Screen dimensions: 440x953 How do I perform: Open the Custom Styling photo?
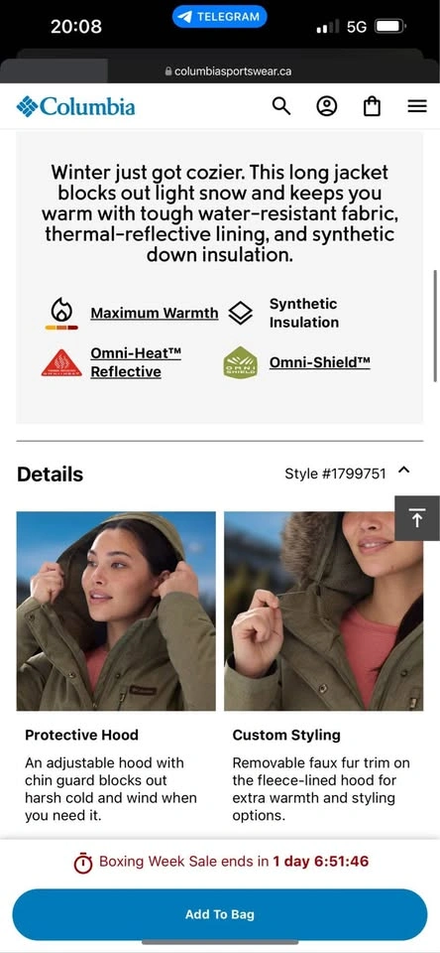(323, 611)
